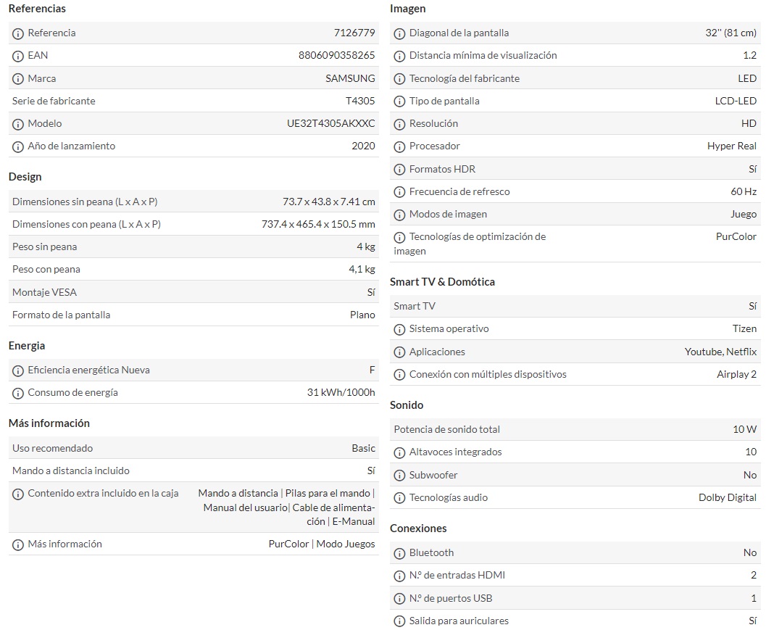Screen dimensions: 774x630
Task: Show info for Salida para auriculares
Action: tap(399, 621)
